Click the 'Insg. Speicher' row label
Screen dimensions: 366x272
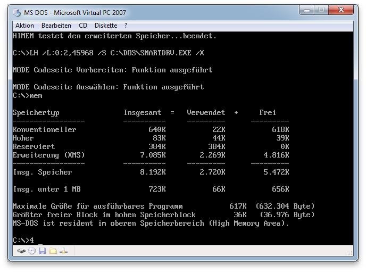click(42, 172)
